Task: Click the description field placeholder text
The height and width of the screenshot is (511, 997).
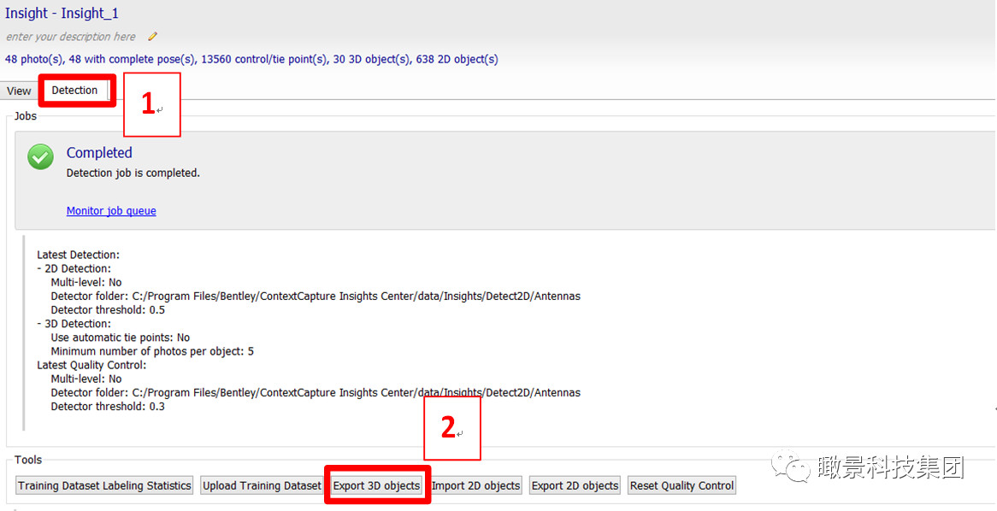Action: click(71, 37)
